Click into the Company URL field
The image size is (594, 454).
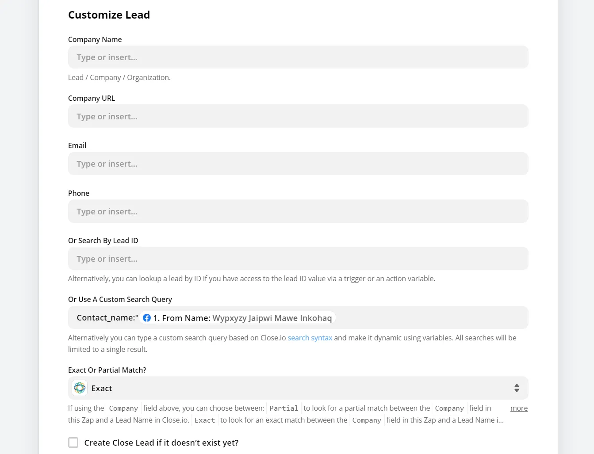pyautogui.click(x=298, y=116)
